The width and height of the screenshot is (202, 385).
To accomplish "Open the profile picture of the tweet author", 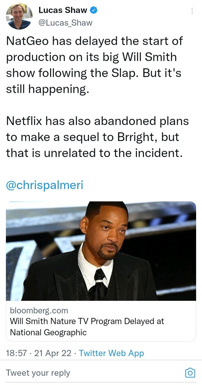I will coord(18,16).
